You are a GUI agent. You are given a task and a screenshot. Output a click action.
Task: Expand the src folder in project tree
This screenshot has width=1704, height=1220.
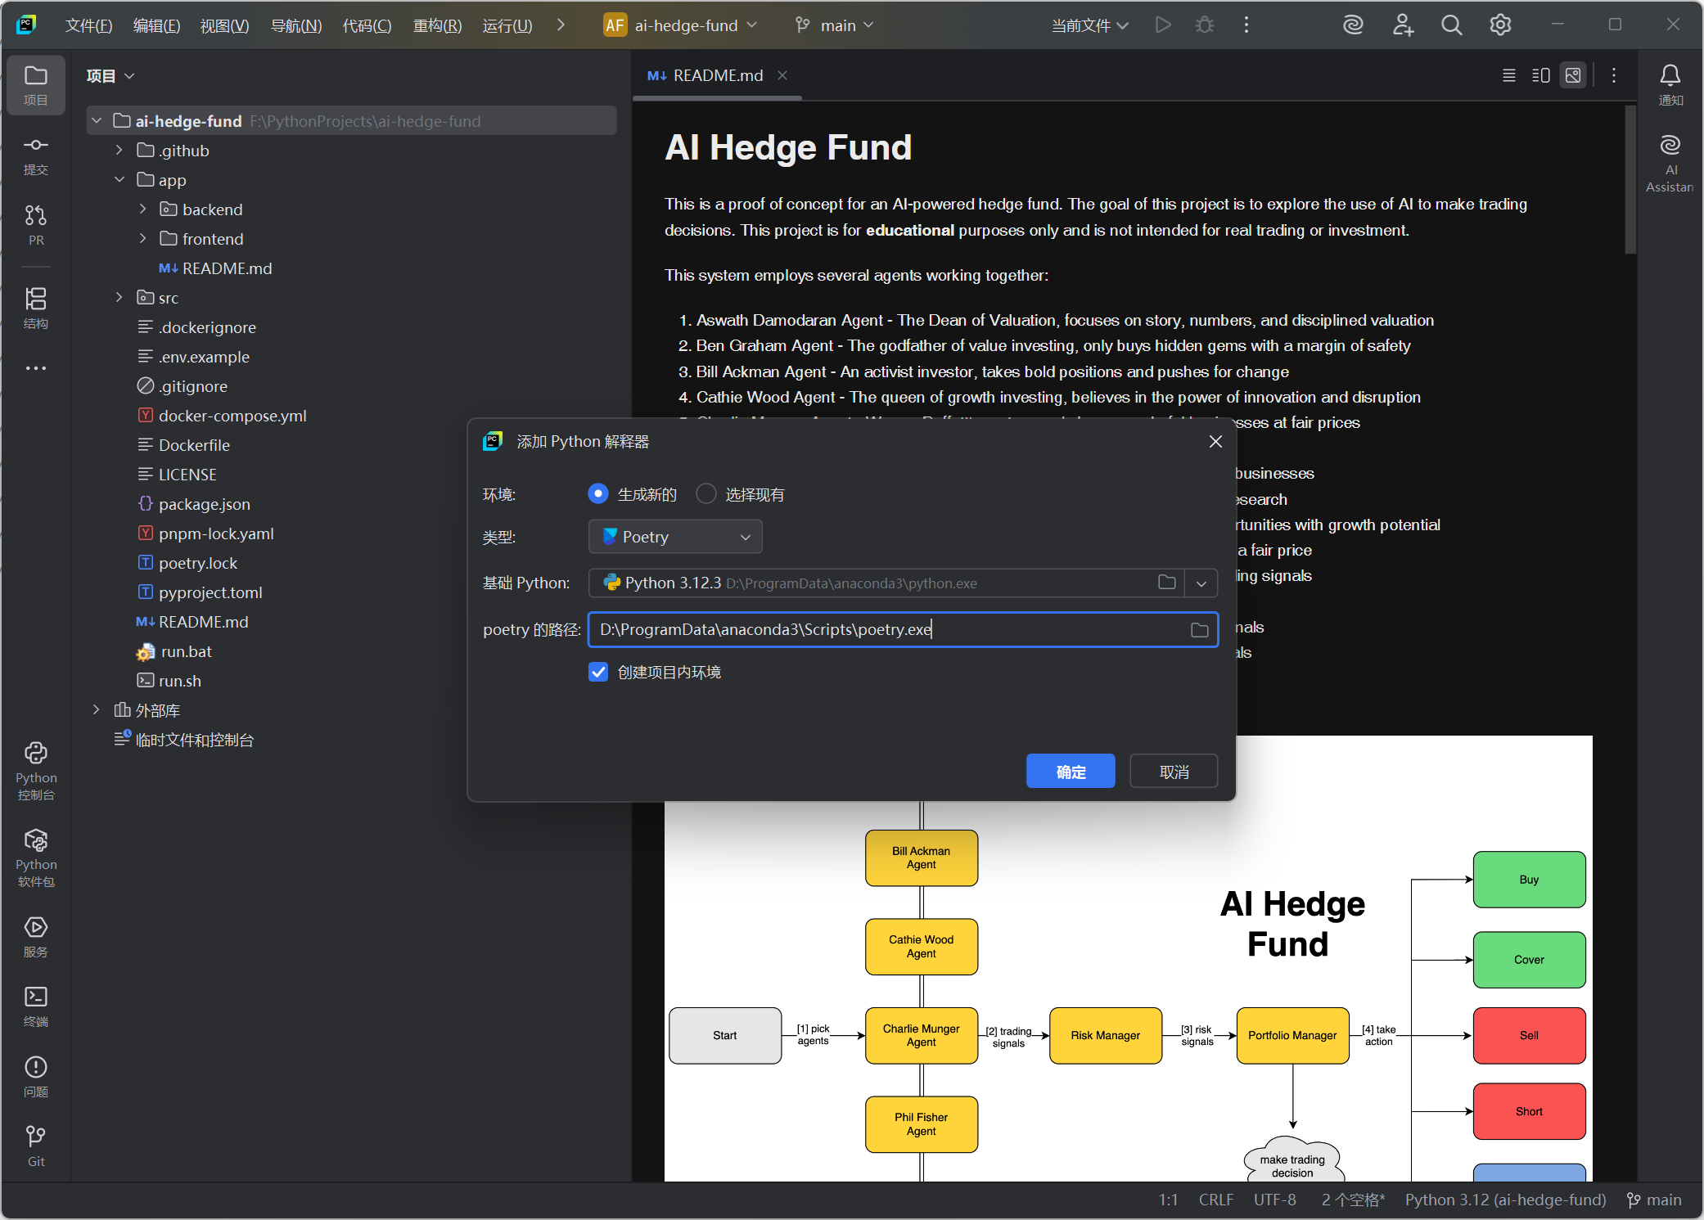pos(119,297)
